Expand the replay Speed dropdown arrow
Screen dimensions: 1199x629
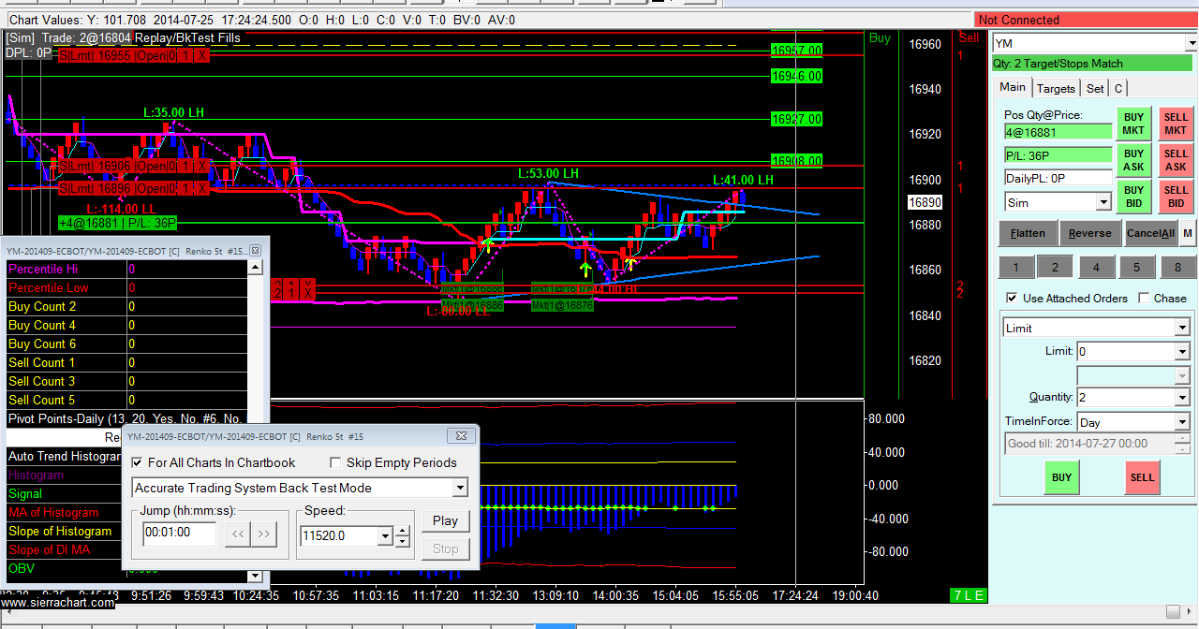click(385, 535)
